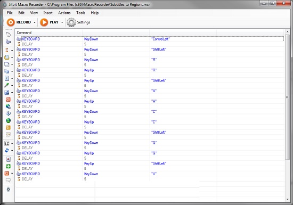Click the blue info message box icon

pyautogui.click(x=8, y=113)
